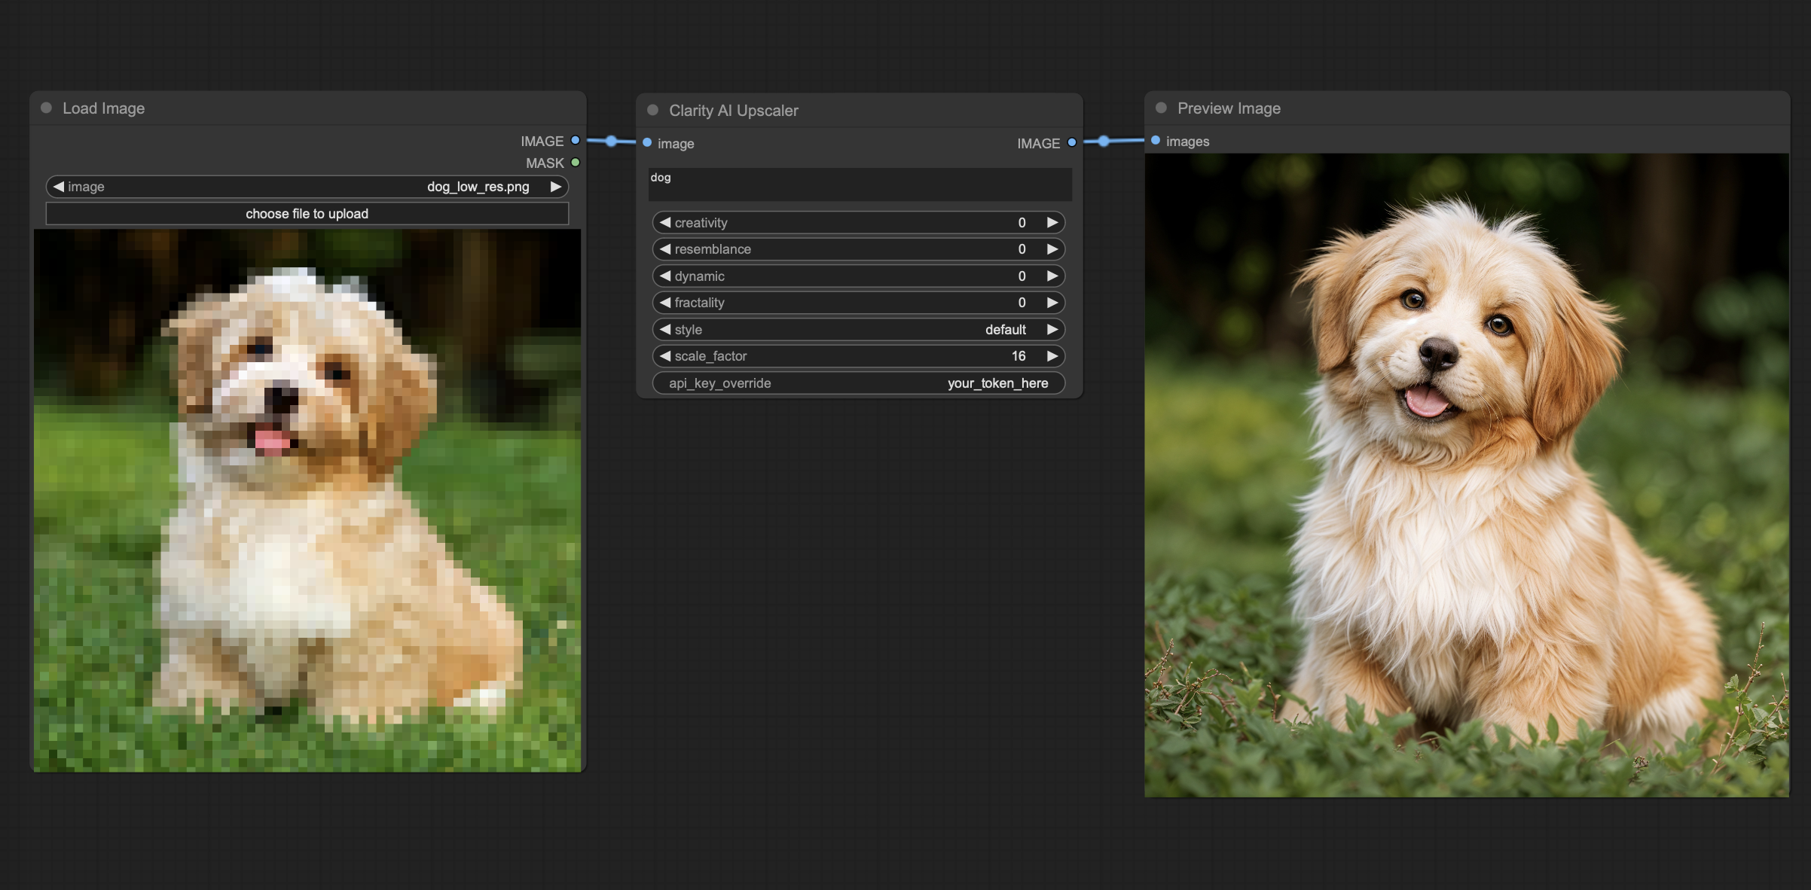Click the dog prompt text box
This screenshot has width=1811, height=890.
tap(859, 184)
